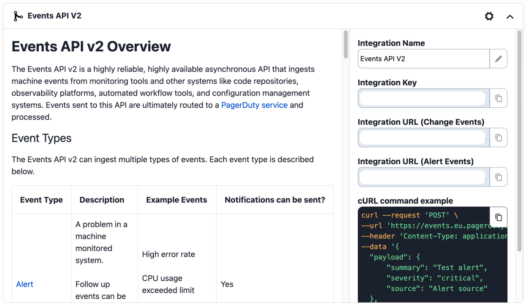Copy the Integration Key value

tap(499, 98)
